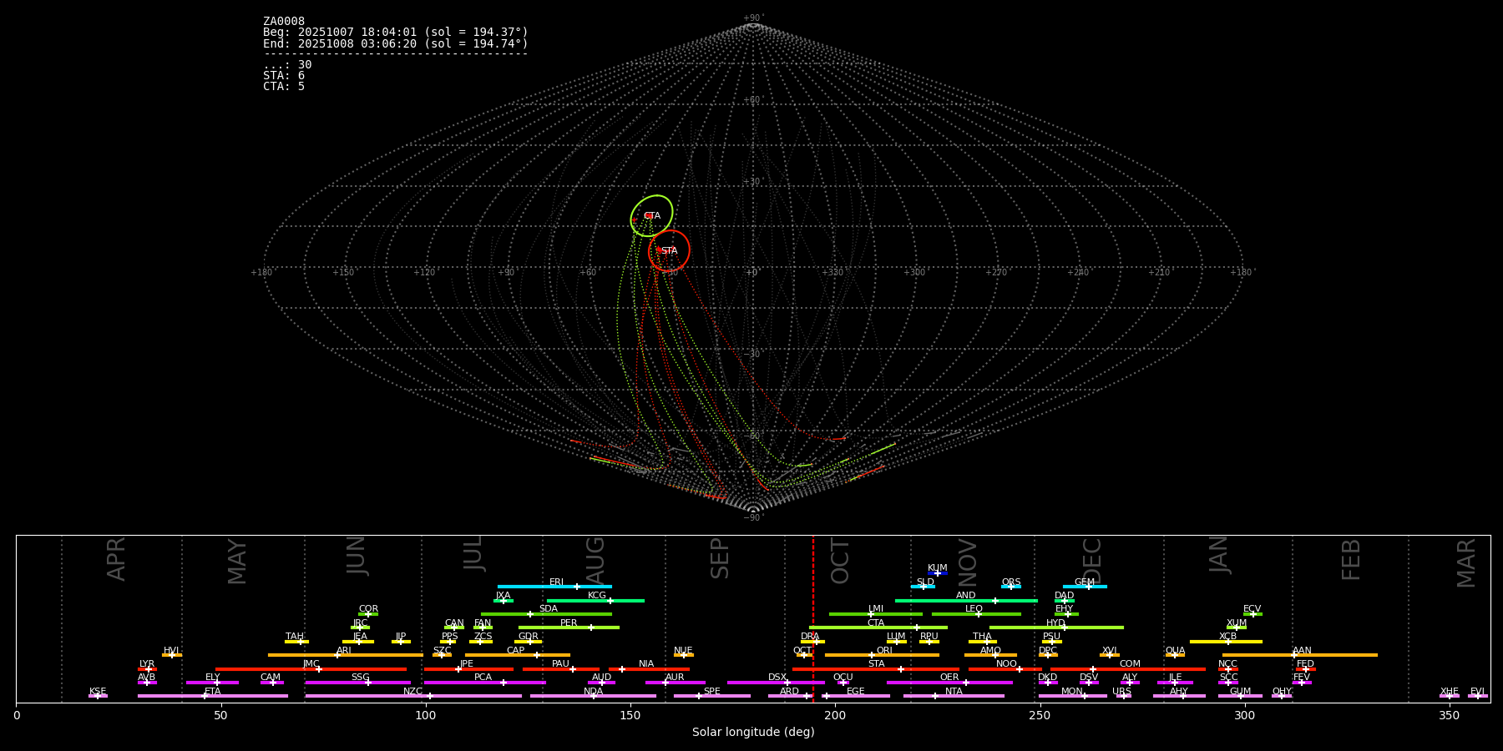Click the LYR shower label in the timeline
This screenshot has height=751, width=1503.
147,663
